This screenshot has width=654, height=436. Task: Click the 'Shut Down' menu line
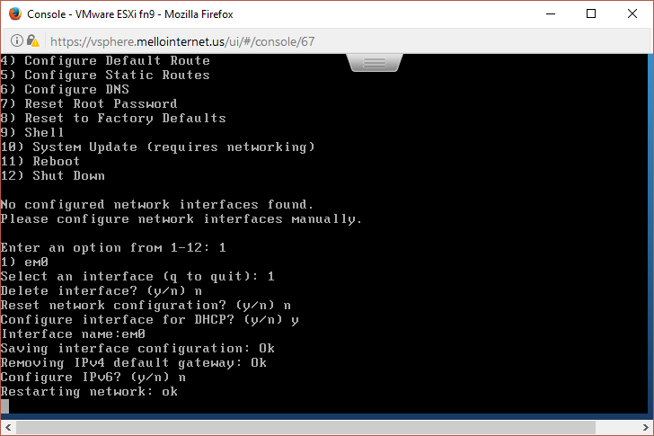click(52, 175)
